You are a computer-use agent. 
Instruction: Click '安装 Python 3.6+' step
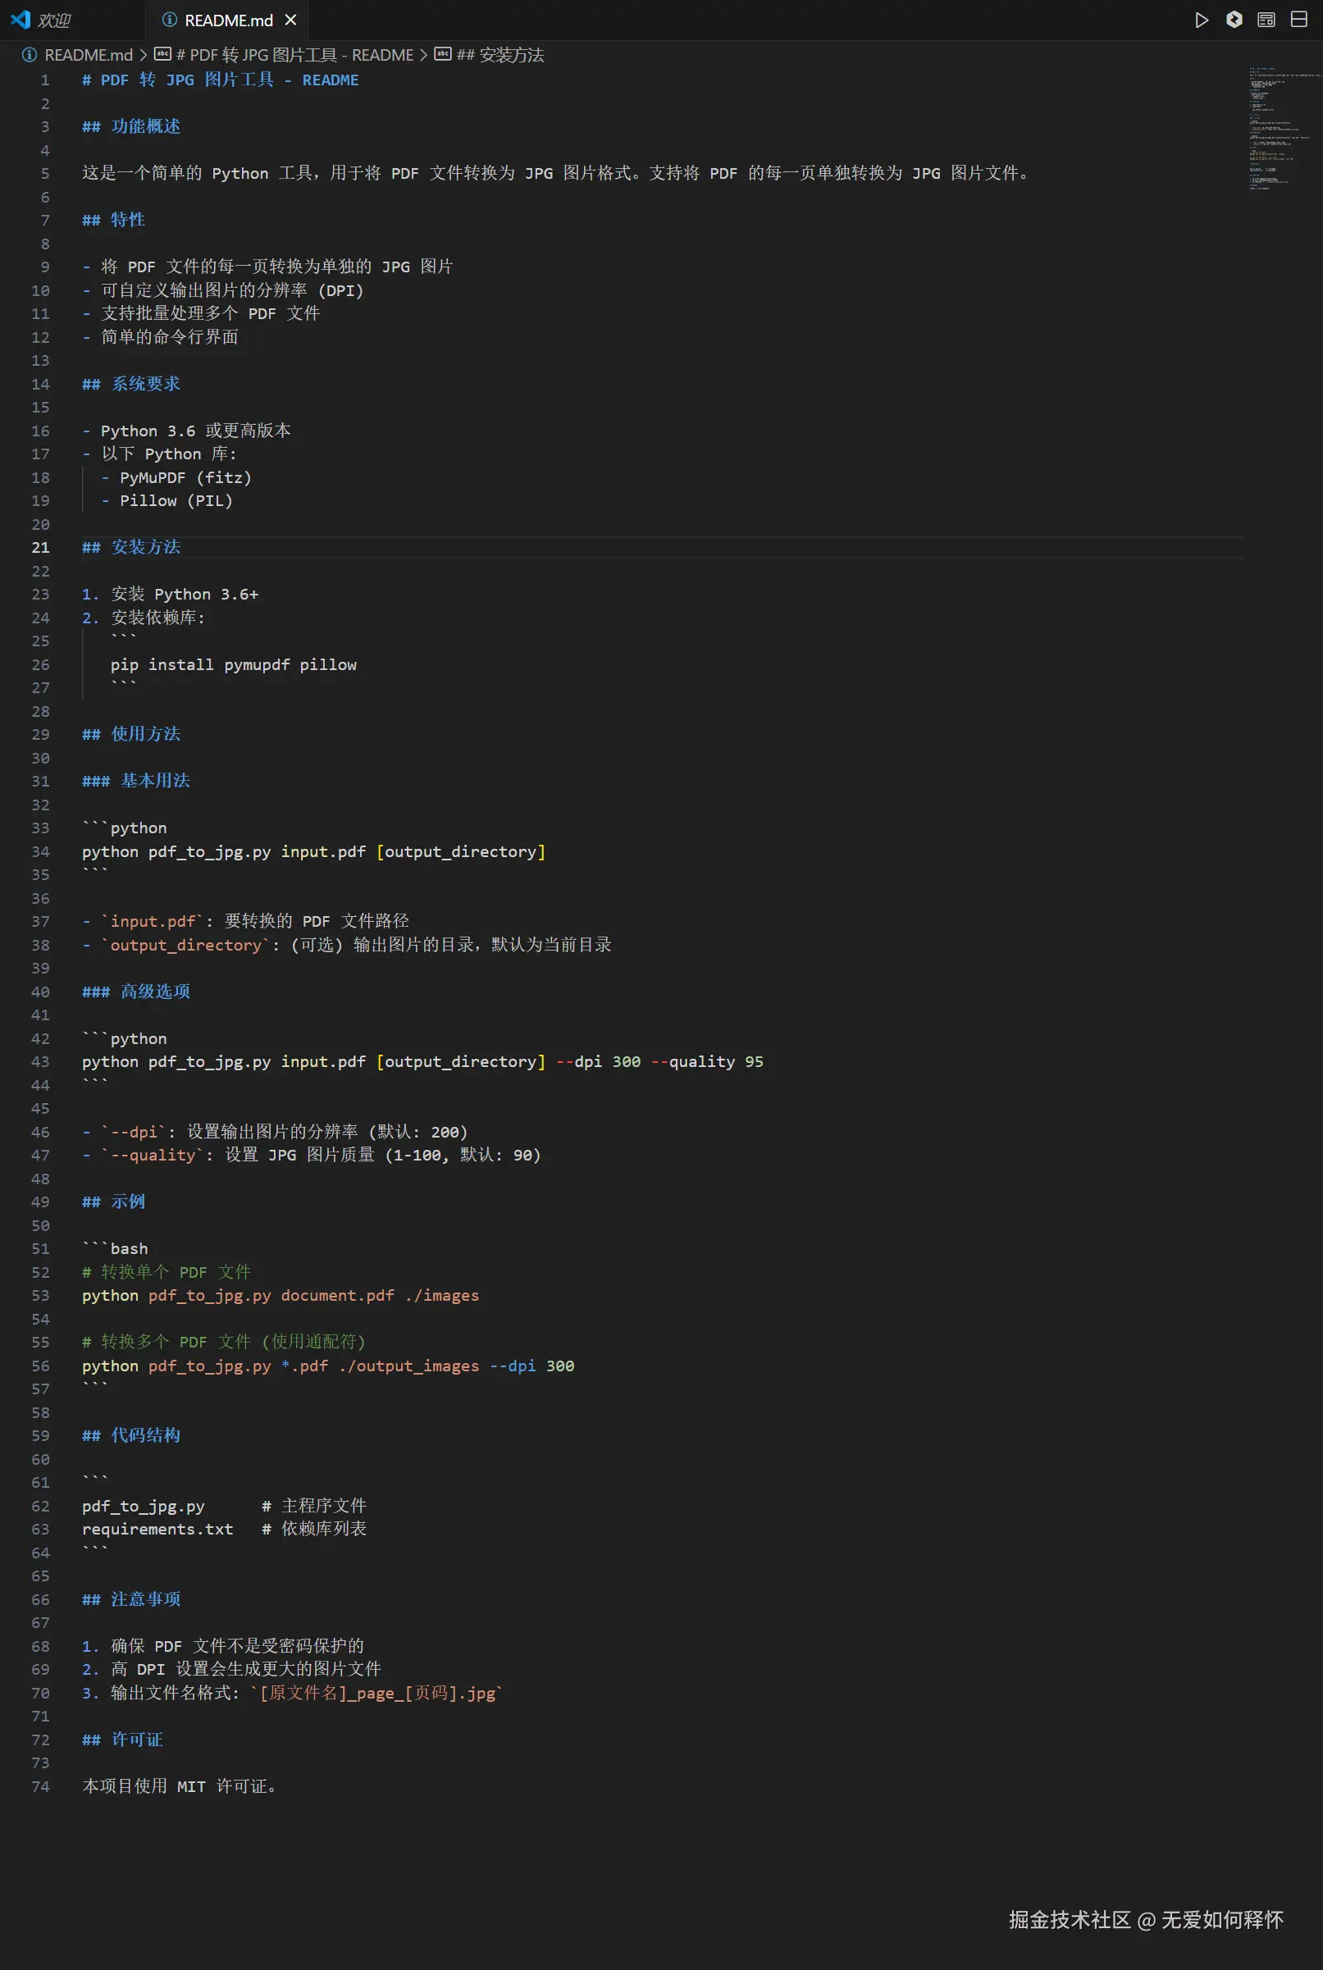pos(185,594)
